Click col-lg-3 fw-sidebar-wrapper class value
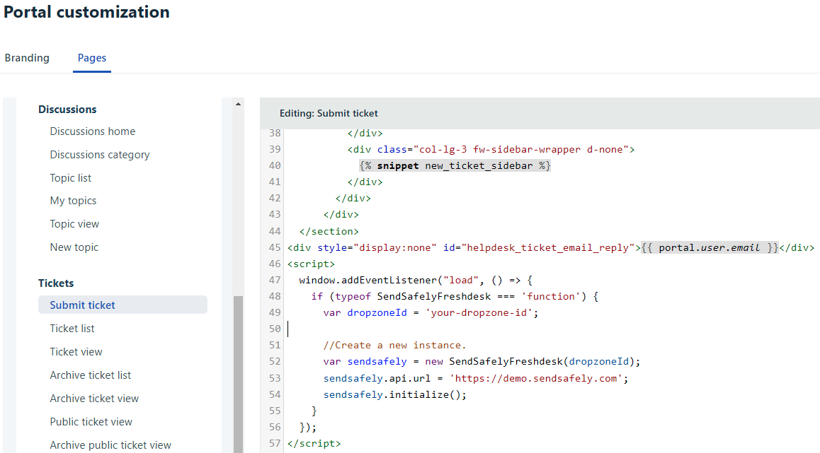820x453 pixels. tap(521, 150)
